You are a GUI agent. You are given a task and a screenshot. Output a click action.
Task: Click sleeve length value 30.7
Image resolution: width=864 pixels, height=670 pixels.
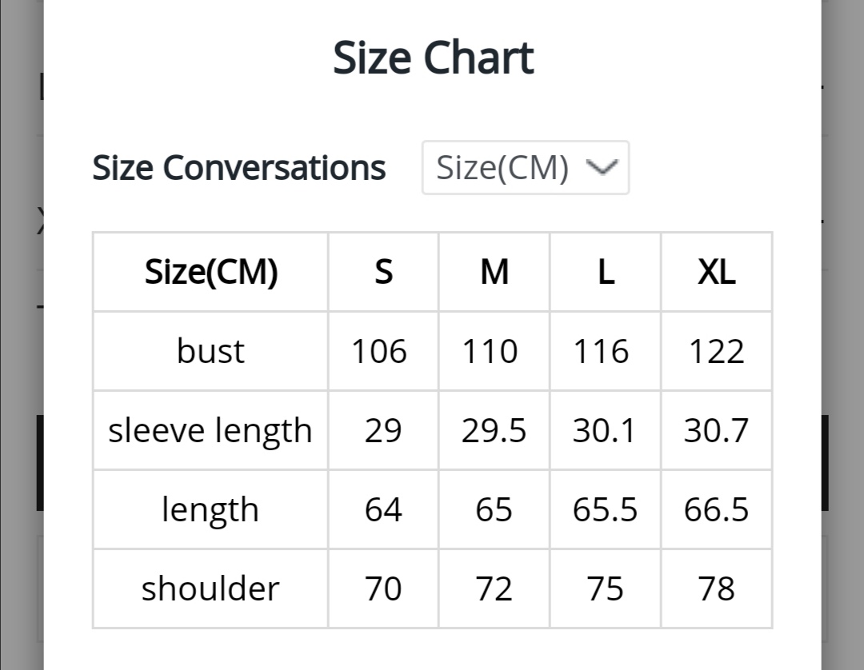click(x=716, y=430)
